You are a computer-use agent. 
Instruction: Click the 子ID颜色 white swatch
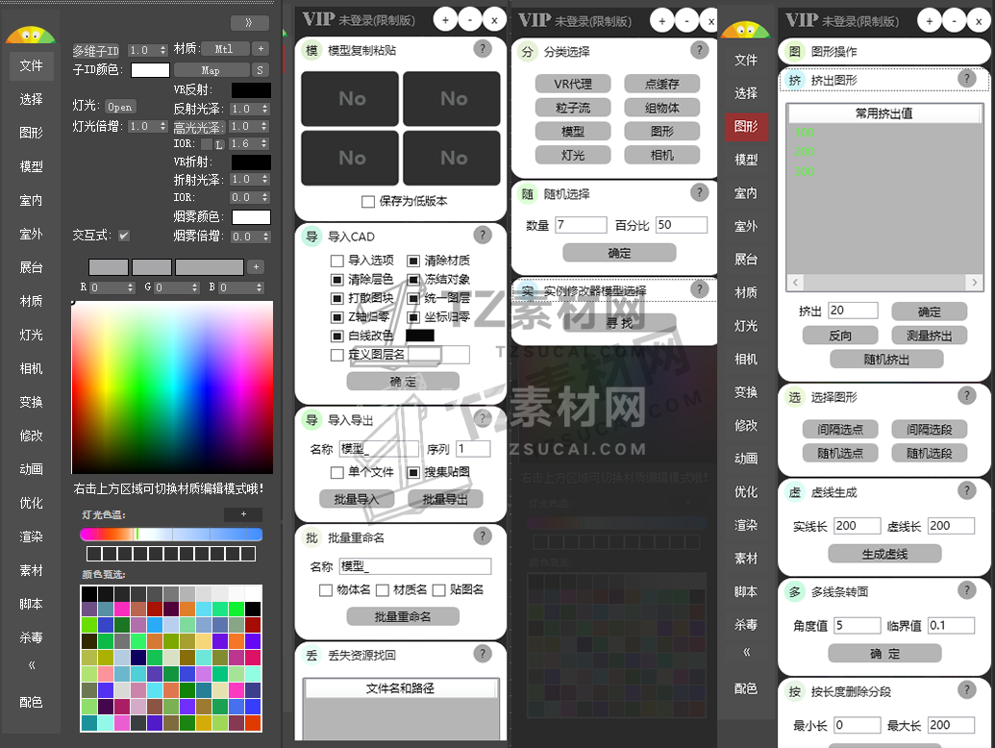coord(150,70)
